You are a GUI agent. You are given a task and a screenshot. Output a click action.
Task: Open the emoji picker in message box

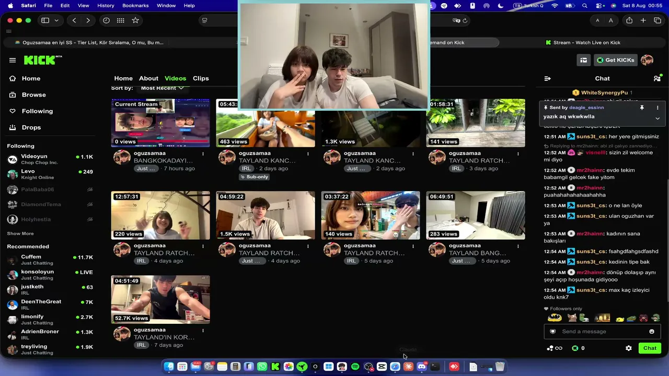tap(652, 332)
